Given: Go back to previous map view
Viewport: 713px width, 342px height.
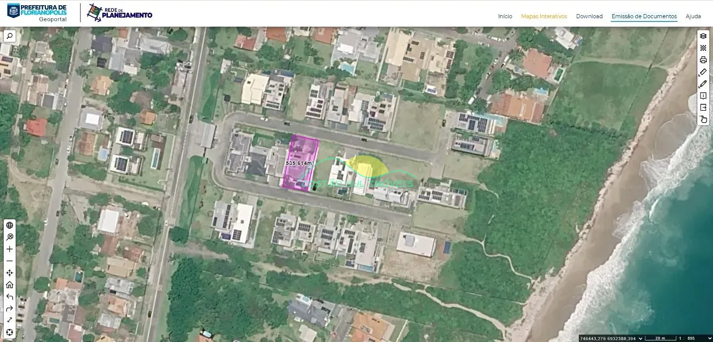Looking at the screenshot, I should click(9, 297).
